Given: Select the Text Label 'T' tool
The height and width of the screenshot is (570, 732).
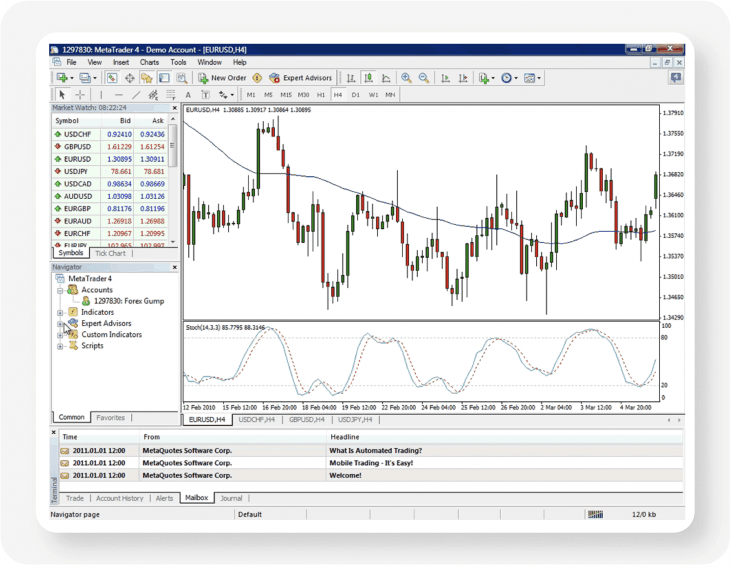Looking at the screenshot, I should coord(205,95).
